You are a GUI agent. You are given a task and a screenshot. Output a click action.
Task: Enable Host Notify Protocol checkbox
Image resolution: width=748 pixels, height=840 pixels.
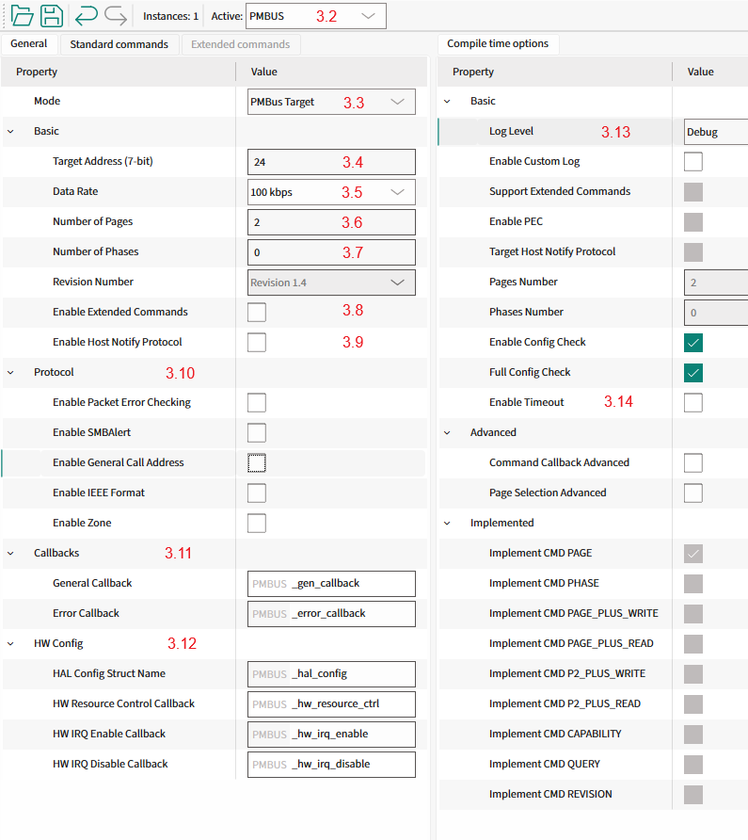(x=257, y=343)
